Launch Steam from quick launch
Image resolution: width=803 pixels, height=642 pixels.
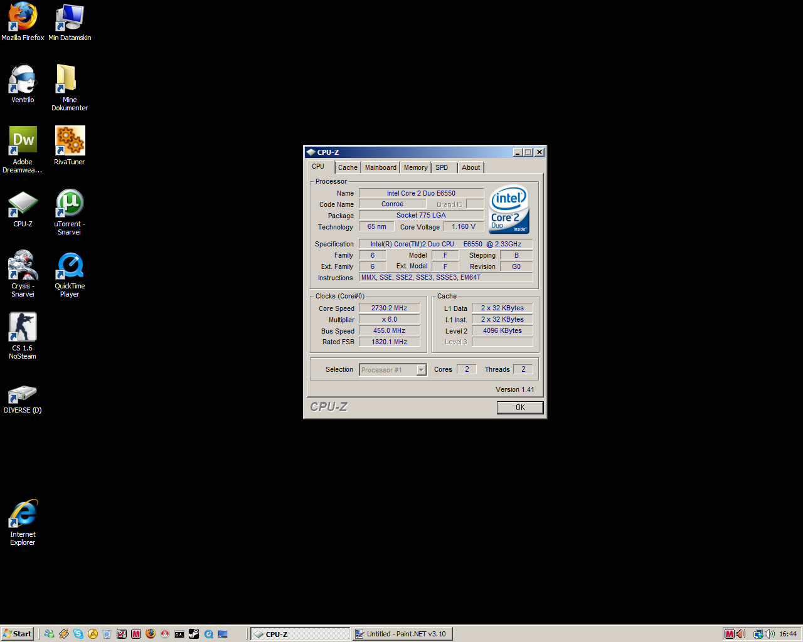pos(194,634)
